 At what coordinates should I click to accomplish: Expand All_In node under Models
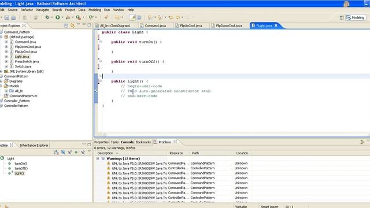[6, 91]
